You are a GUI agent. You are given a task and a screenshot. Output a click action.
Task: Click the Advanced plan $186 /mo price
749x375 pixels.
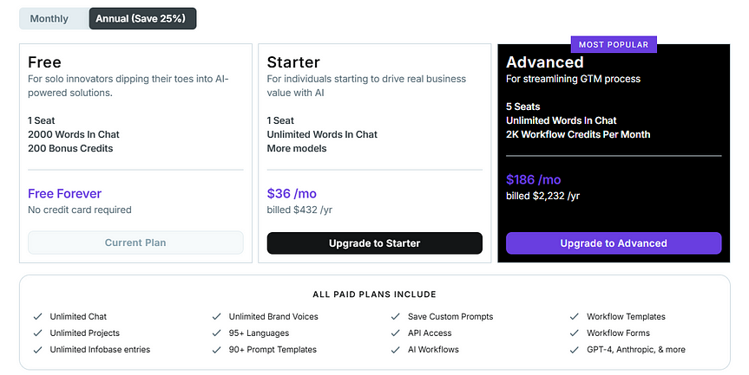[534, 180]
